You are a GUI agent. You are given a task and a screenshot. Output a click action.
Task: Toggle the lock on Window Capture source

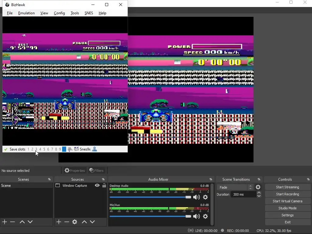104,186
